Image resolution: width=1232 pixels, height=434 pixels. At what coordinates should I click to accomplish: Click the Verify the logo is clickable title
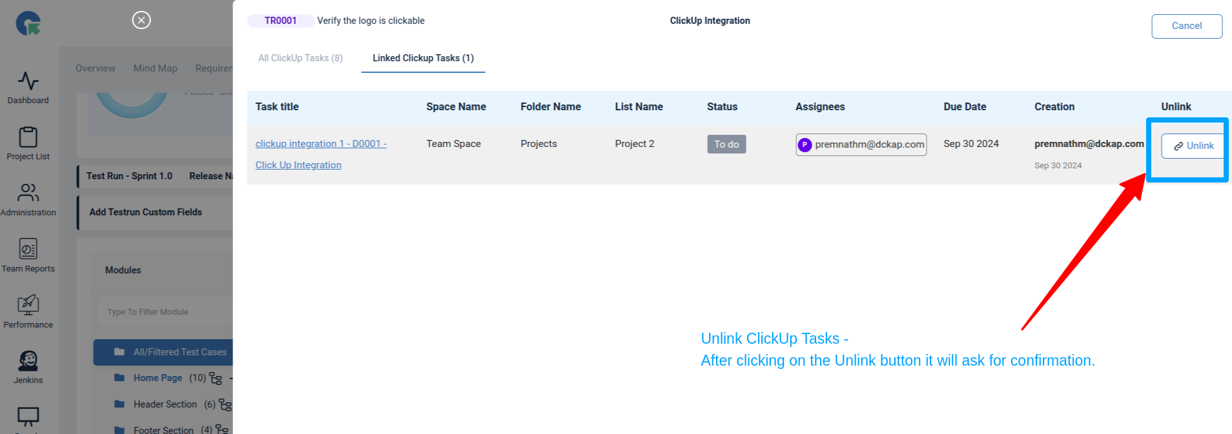371,21
